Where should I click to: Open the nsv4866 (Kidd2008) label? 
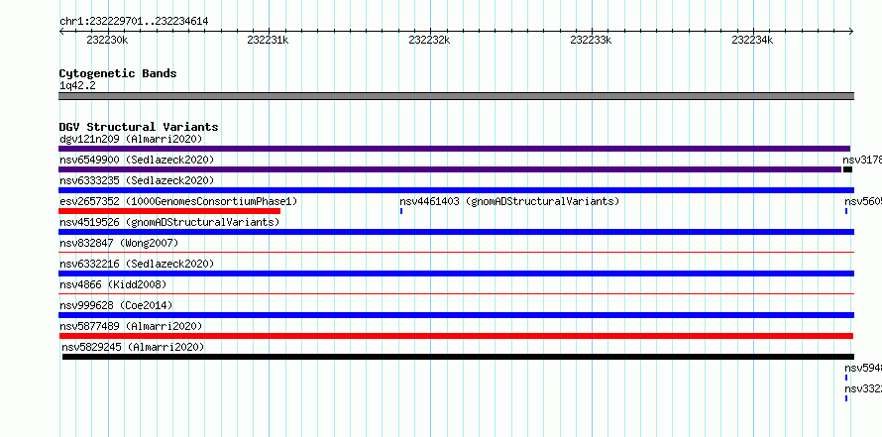(113, 284)
